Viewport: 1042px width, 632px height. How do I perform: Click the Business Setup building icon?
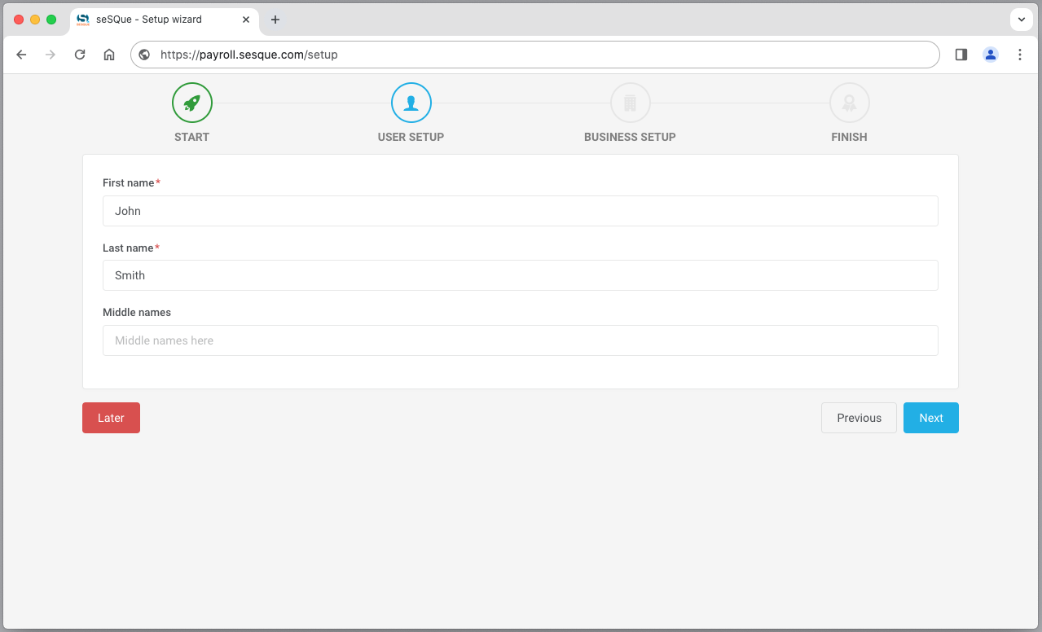[x=630, y=103]
